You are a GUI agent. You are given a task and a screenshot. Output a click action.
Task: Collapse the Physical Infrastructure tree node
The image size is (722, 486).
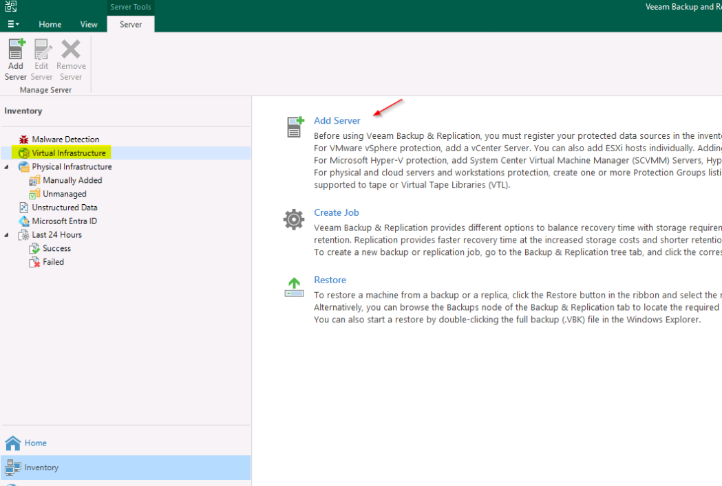click(x=6, y=167)
